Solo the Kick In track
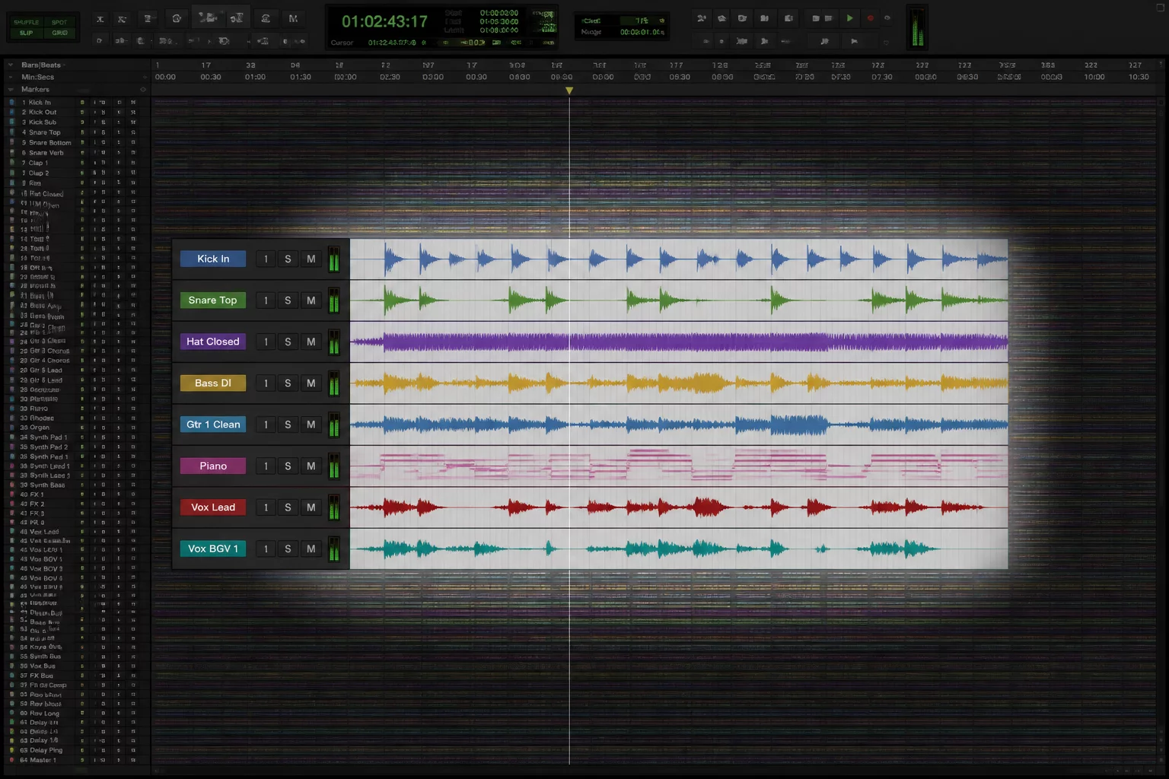The image size is (1169, 779). (288, 259)
